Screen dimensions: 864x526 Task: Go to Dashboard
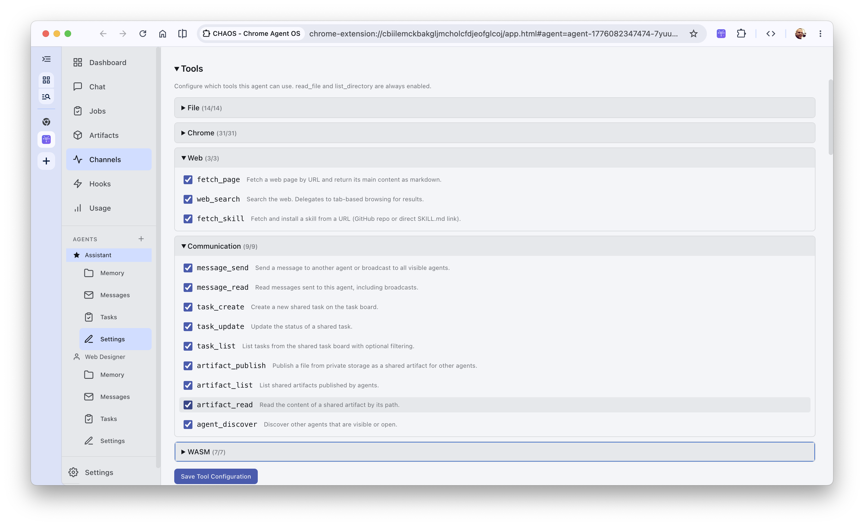point(109,62)
